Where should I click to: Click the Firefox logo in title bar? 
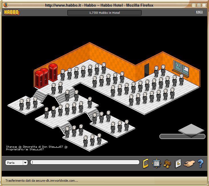point(6,5)
